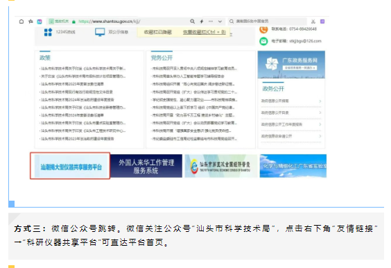Open the 政策 section heading
391x268 pixels.
[45, 58]
